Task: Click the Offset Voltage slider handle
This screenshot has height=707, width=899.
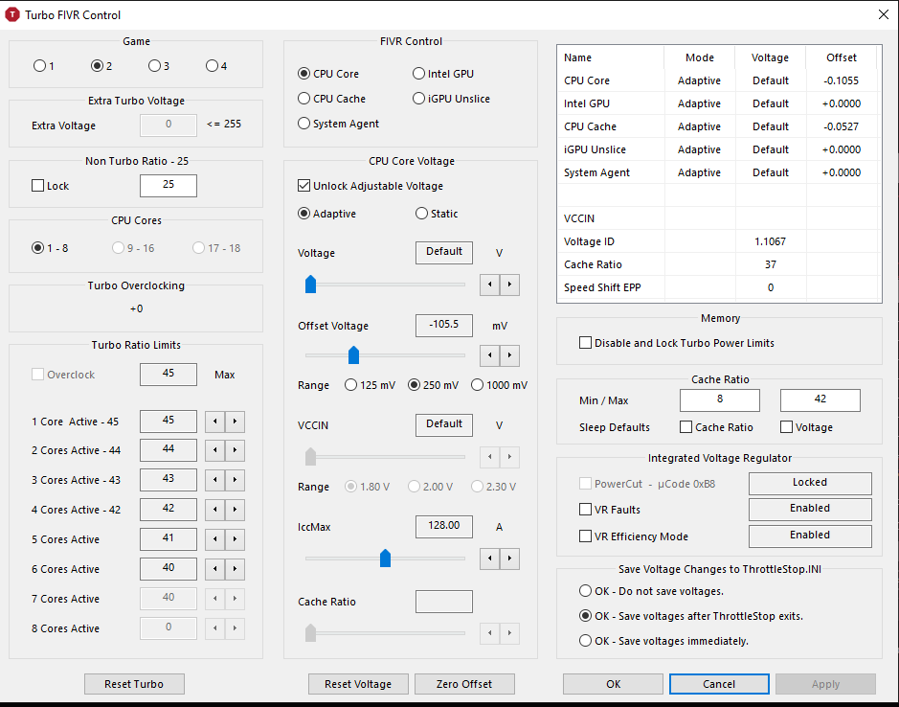Action: (x=353, y=355)
